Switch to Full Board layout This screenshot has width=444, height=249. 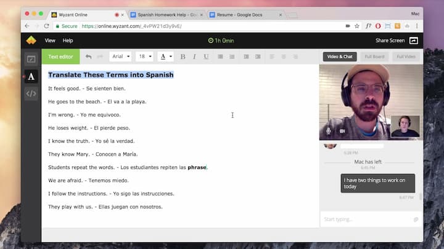pyautogui.click(x=375, y=57)
